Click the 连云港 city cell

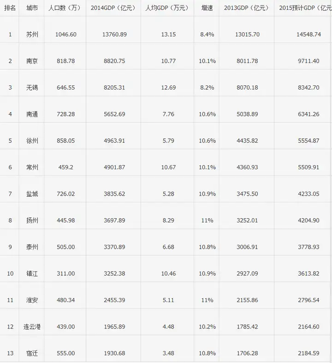[x=32, y=327]
